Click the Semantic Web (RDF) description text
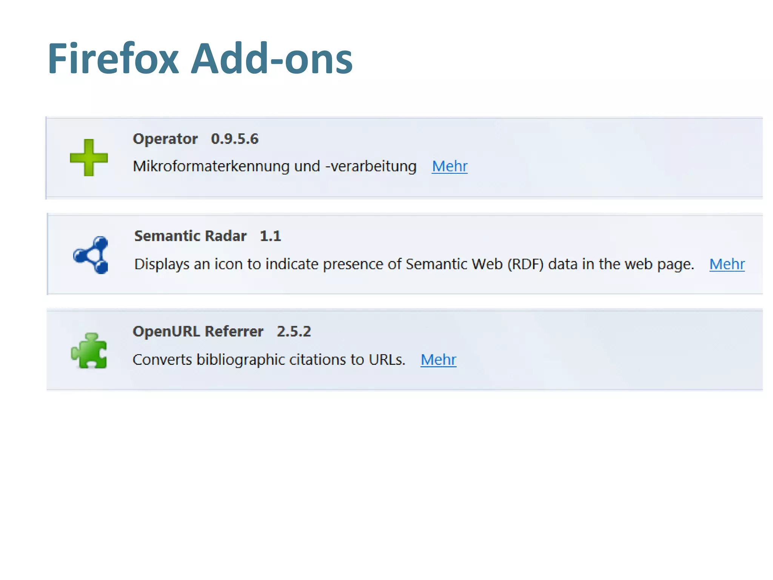The width and height of the screenshot is (773, 580). coord(414,264)
